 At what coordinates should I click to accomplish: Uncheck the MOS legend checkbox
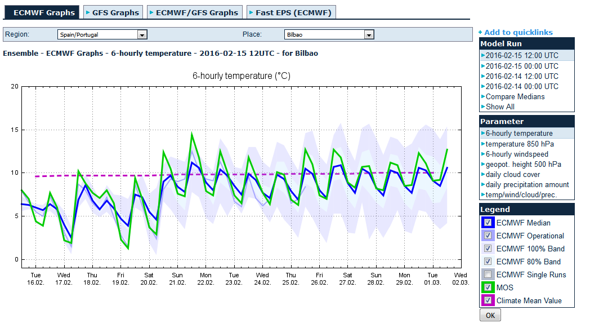pos(488,287)
